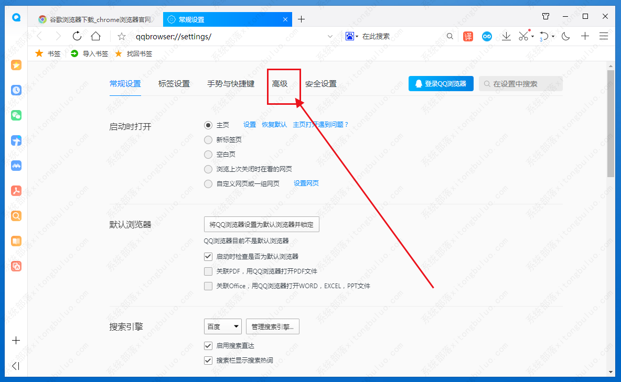Click the 导入书签 bookmark bar item

coord(89,53)
